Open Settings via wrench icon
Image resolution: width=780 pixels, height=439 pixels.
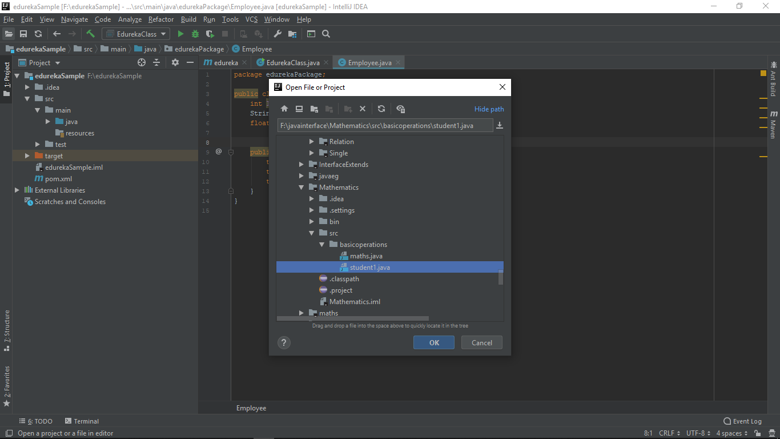[278, 34]
